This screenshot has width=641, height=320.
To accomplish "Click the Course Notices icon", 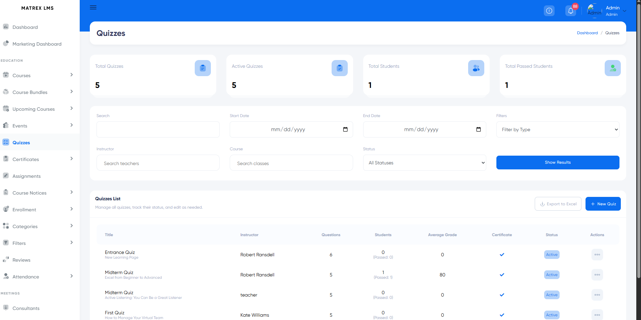I will pyautogui.click(x=6, y=192).
